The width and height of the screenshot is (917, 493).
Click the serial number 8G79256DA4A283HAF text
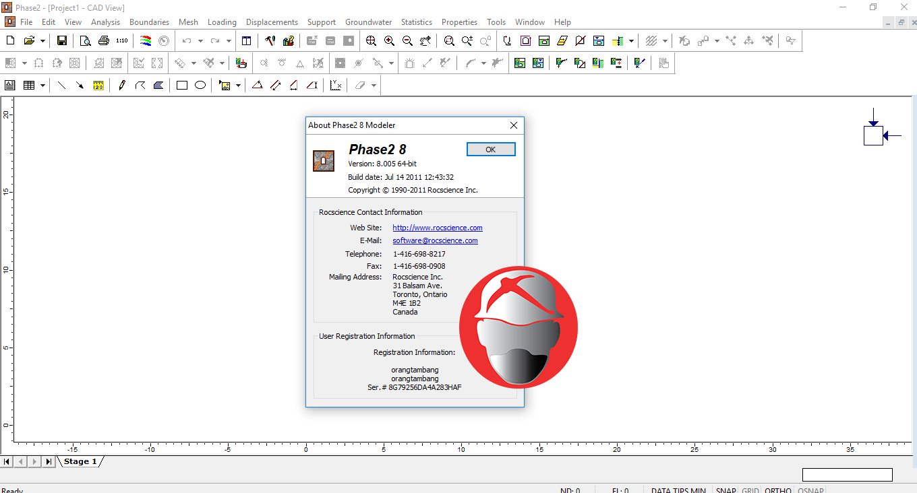click(x=425, y=387)
